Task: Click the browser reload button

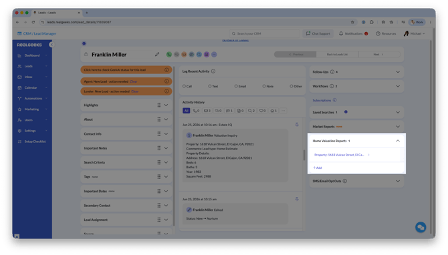Action: tap(33, 22)
